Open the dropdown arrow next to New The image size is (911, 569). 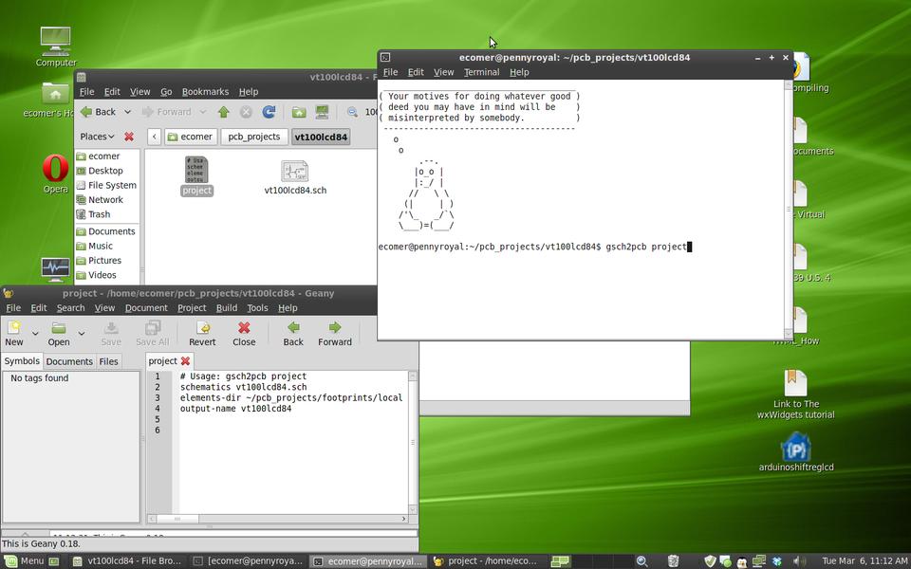tap(35, 333)
